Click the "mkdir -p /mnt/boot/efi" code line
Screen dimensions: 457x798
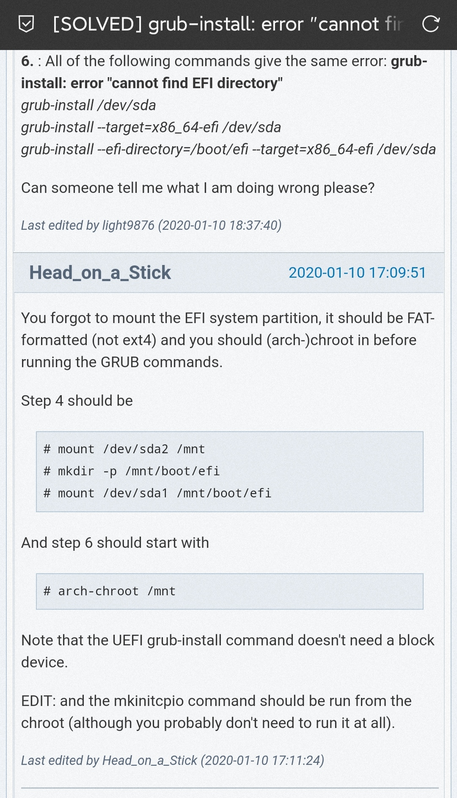point(132,471)
